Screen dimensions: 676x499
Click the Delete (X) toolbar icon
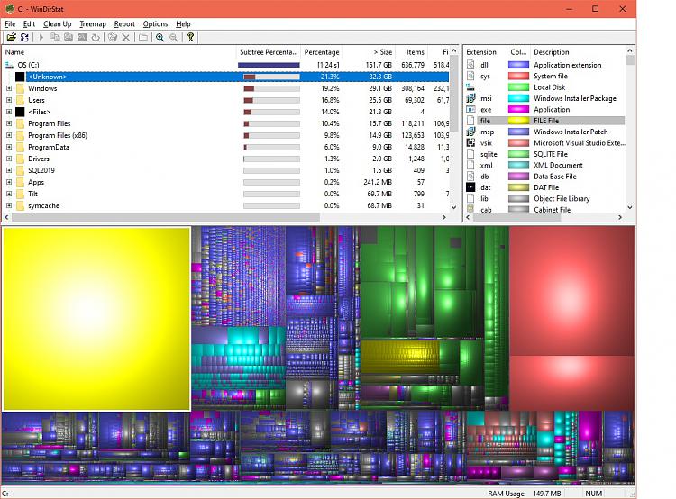point(126,38)
